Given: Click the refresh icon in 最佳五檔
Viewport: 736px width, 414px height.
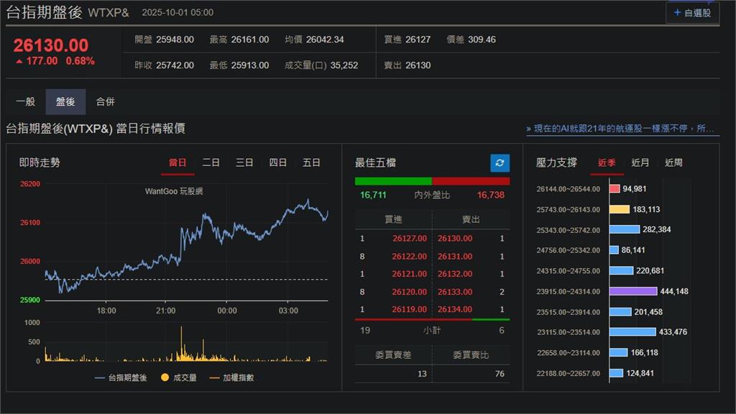Looking at the screenshot, I should (x=500, y=162).
